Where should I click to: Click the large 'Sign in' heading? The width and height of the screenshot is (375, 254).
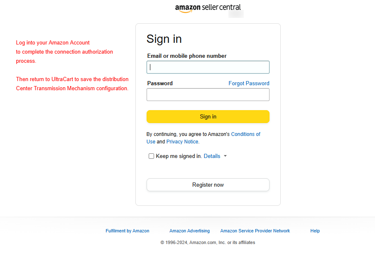pos(164,39)
